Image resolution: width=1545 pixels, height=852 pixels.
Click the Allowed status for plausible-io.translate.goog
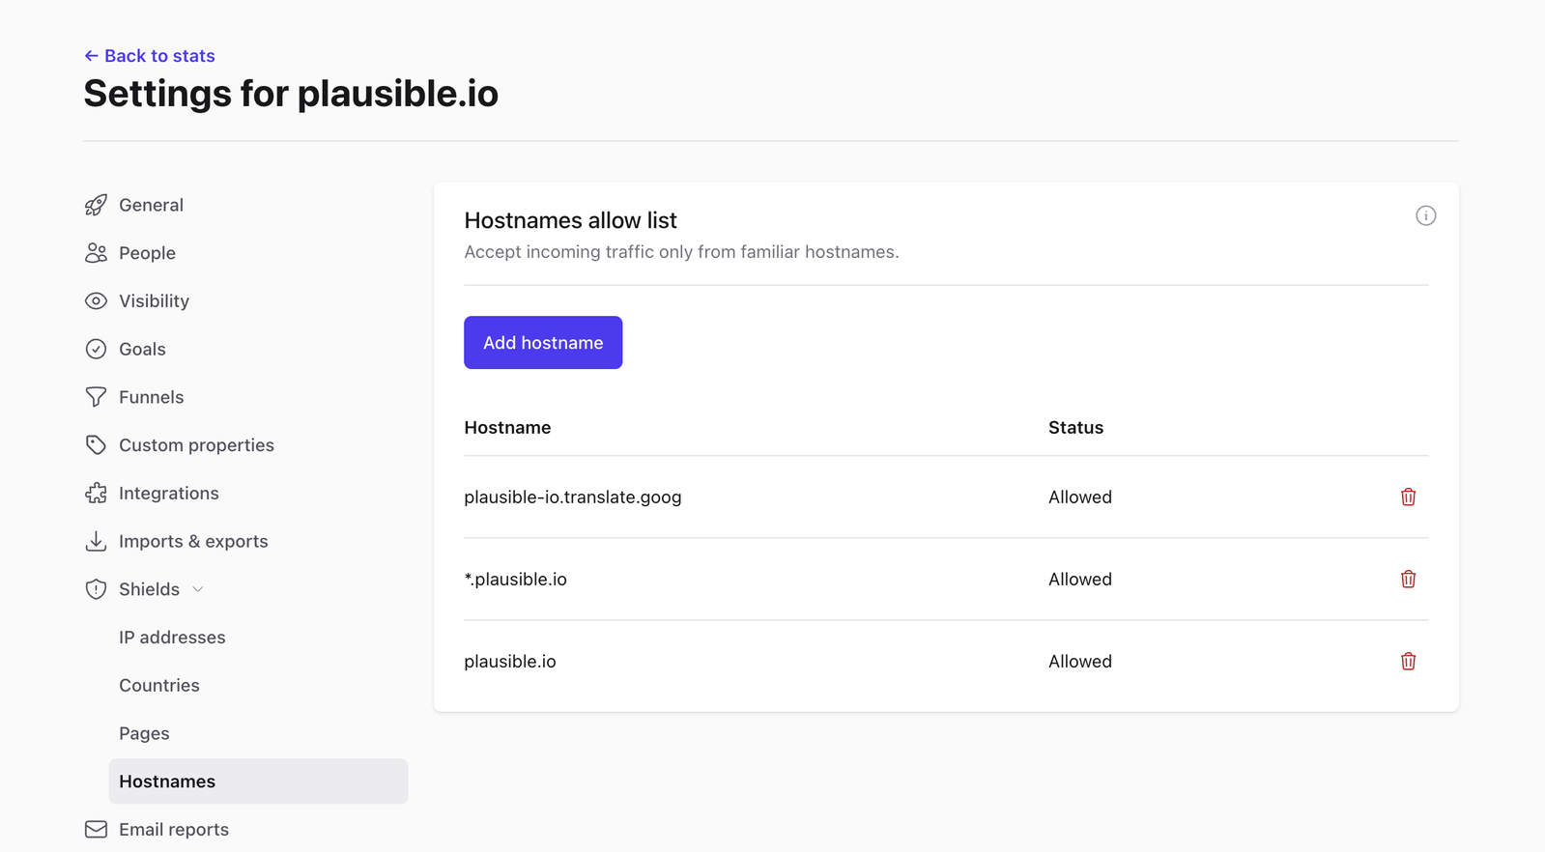[1080, 497]
